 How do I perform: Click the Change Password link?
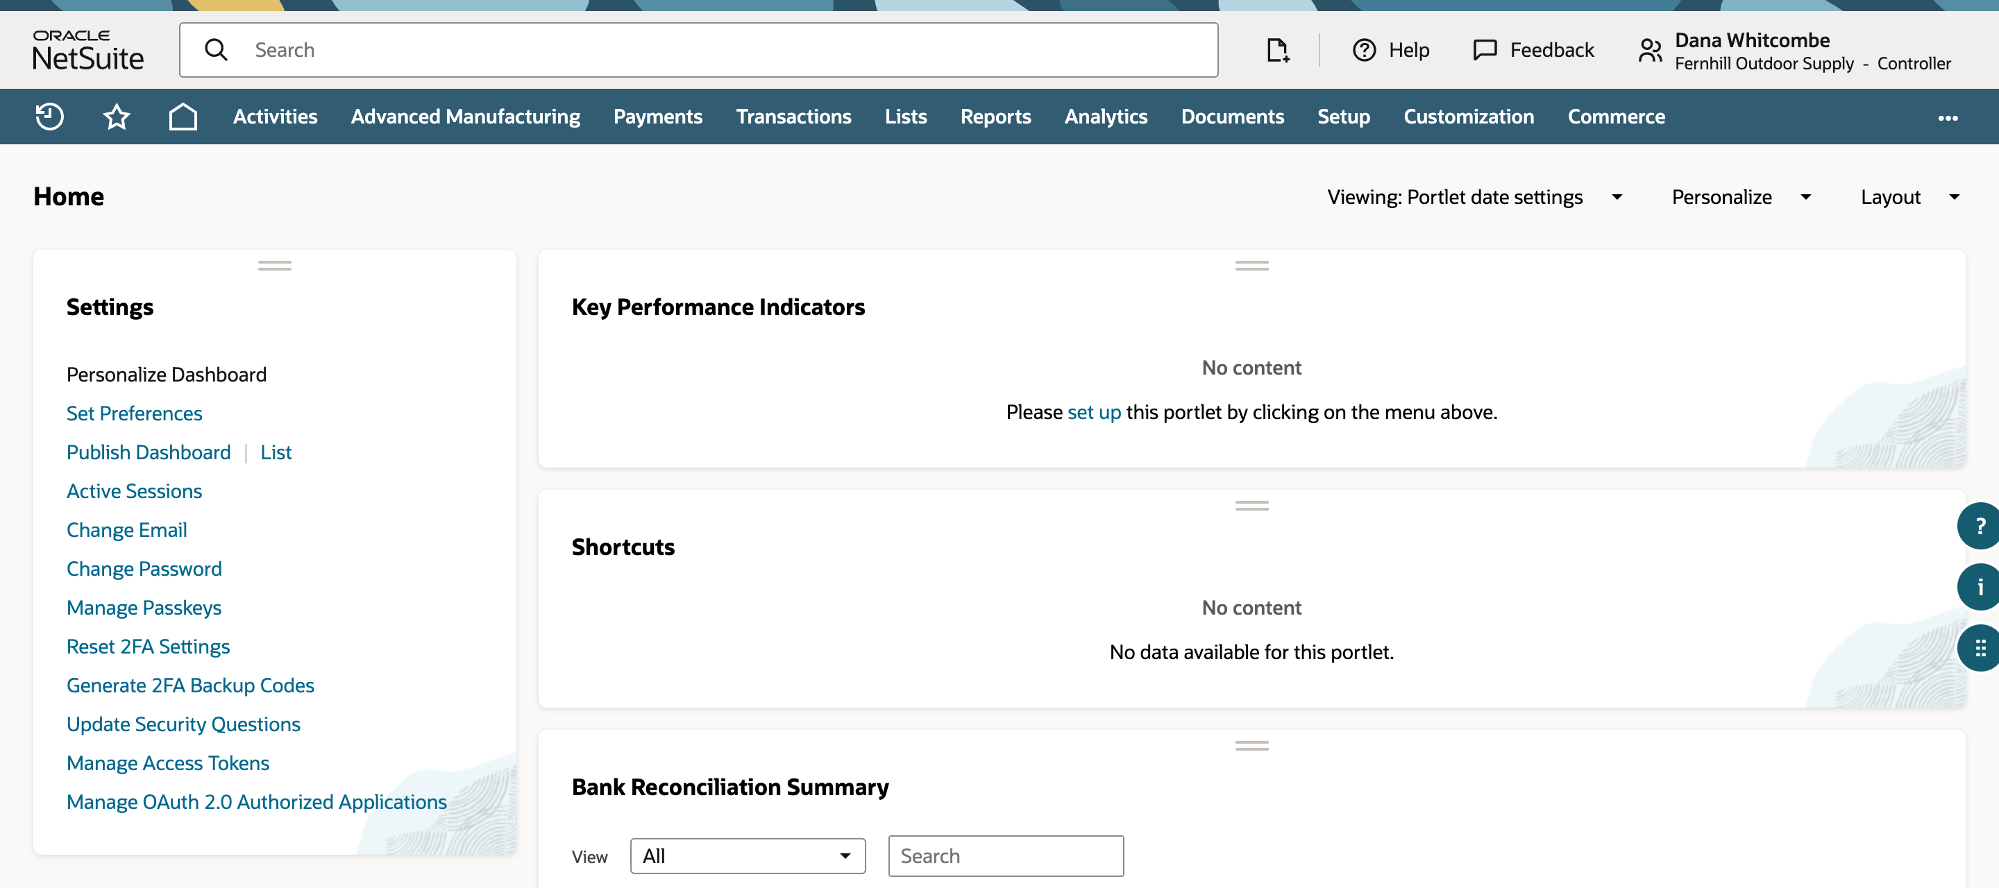[144, 570]
